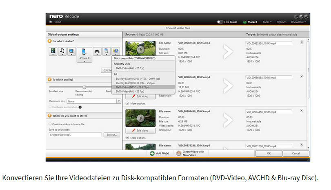Click the Hardware acceleration info icon

80,107
